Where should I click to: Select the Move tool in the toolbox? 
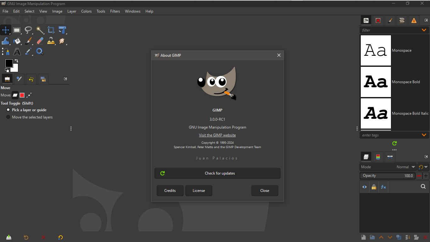point(6,30)
